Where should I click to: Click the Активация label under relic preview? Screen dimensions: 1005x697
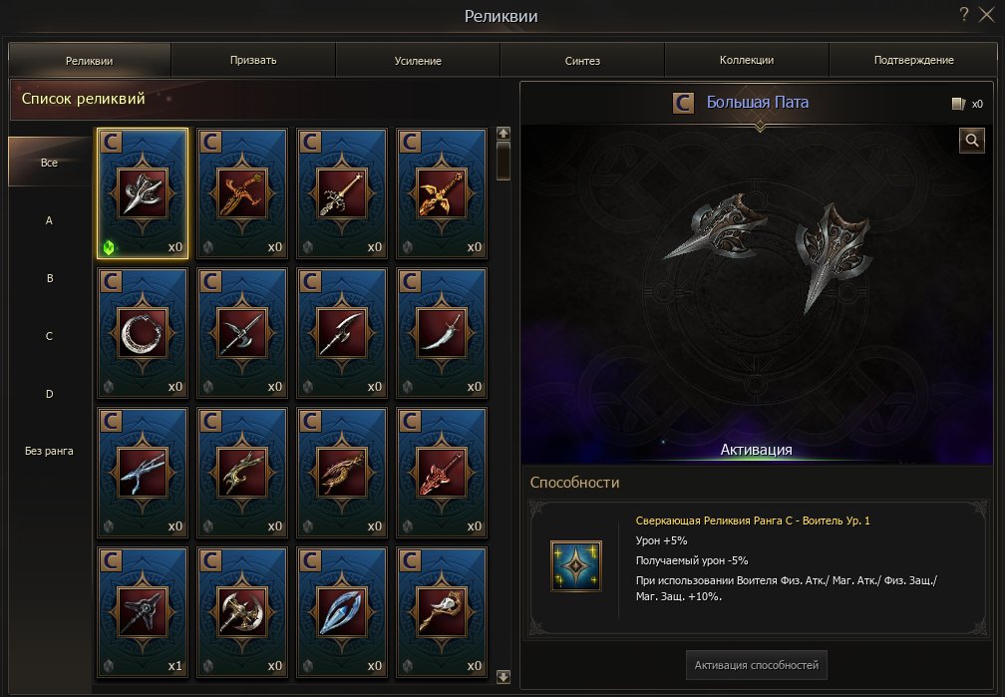pyautogui.click(x=757, y=450)
